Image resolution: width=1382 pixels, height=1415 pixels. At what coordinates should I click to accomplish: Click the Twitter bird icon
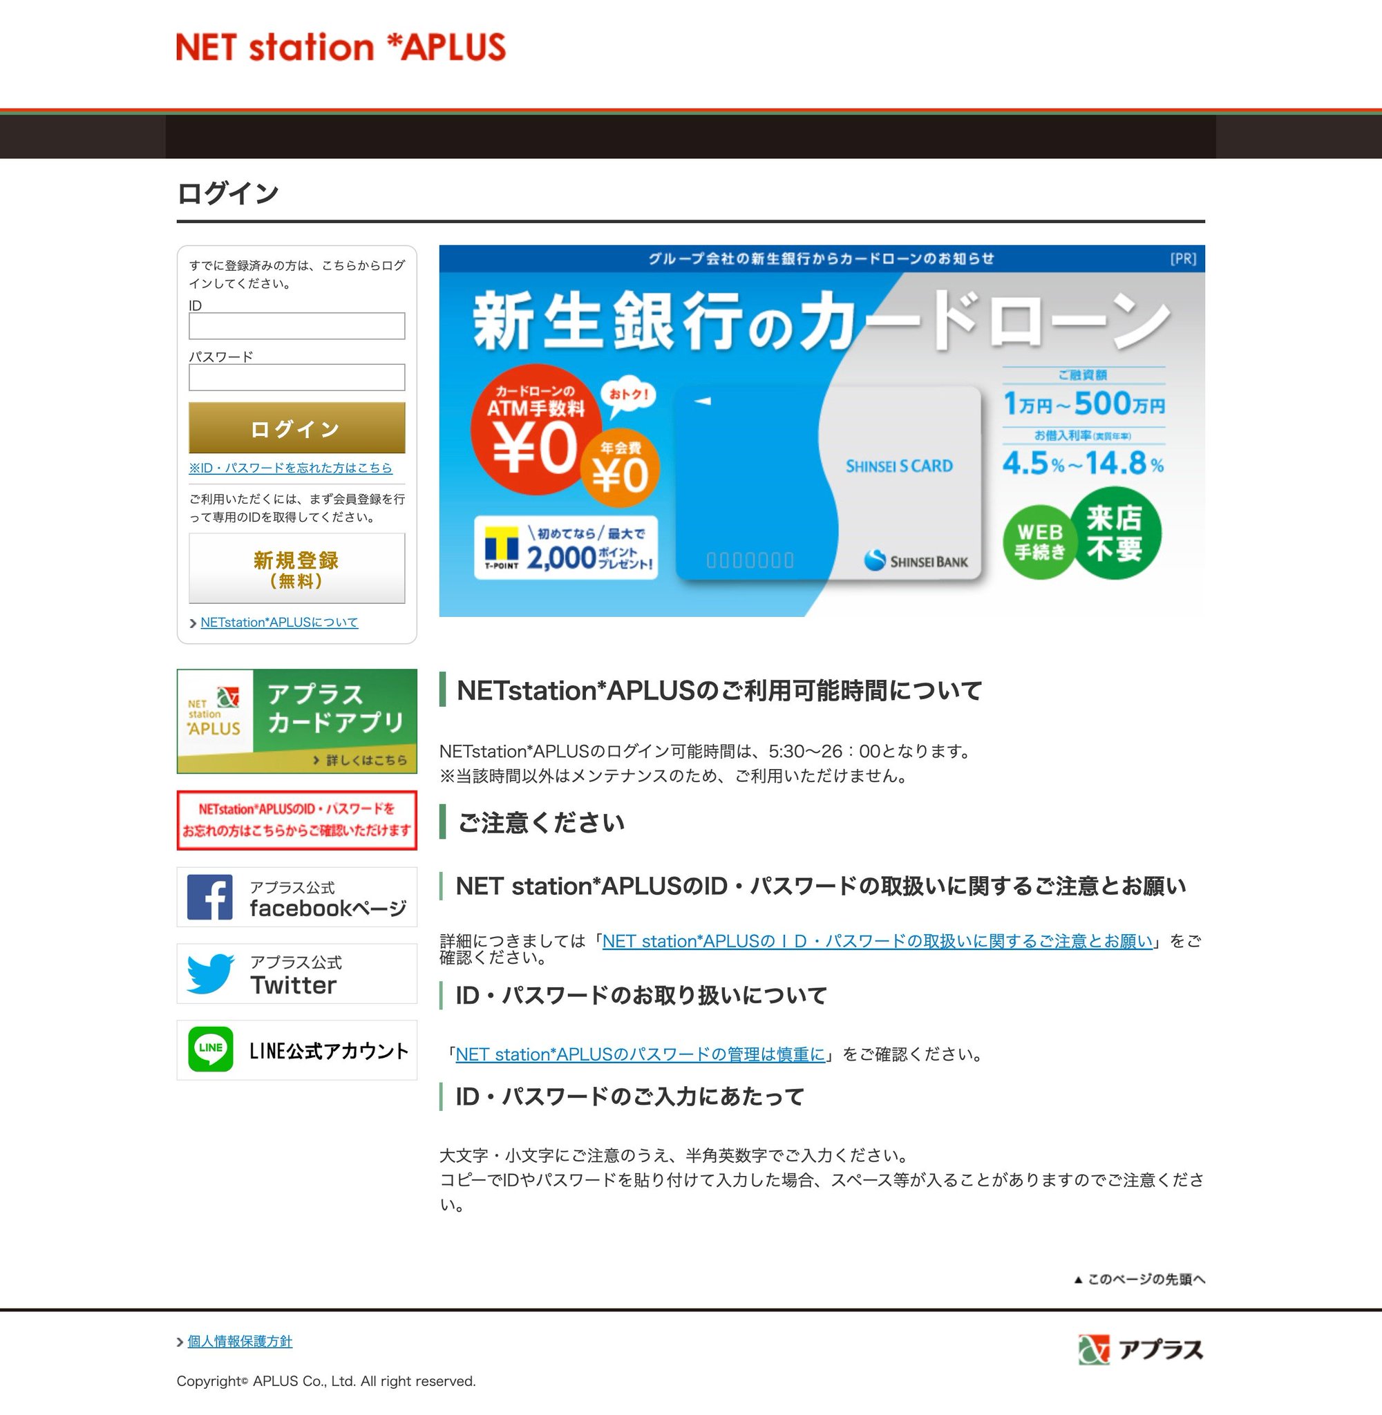click(211, 973)
